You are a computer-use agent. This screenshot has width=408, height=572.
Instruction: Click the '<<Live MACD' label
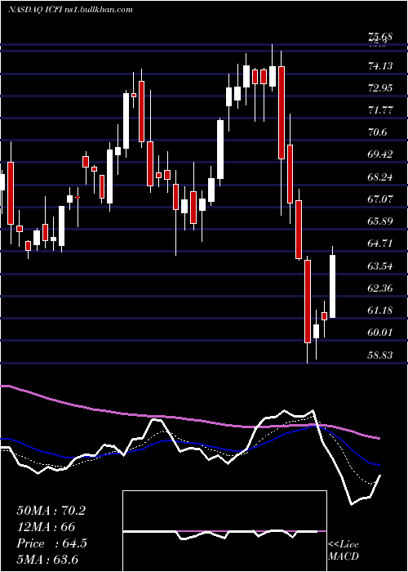tap(344, 551)
